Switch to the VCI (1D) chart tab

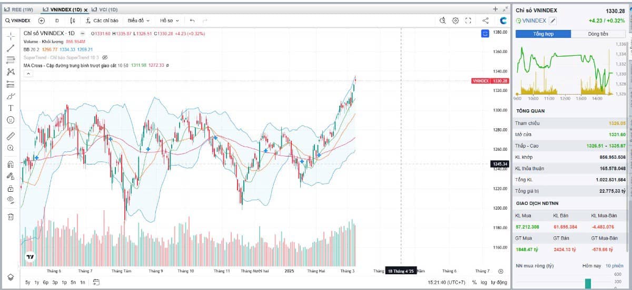[x=105, y=9]
